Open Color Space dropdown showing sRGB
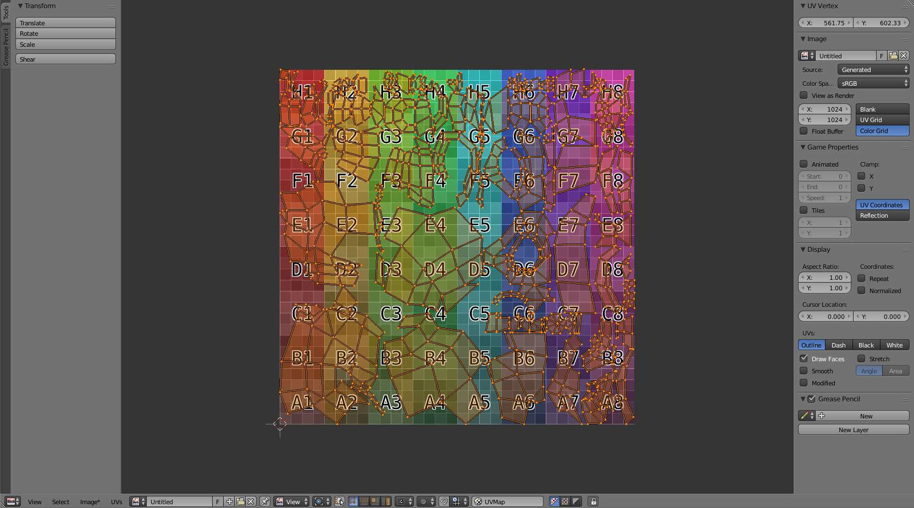Image resolution: width=914 pixels, height=508 pixels. tap(873, 84)
